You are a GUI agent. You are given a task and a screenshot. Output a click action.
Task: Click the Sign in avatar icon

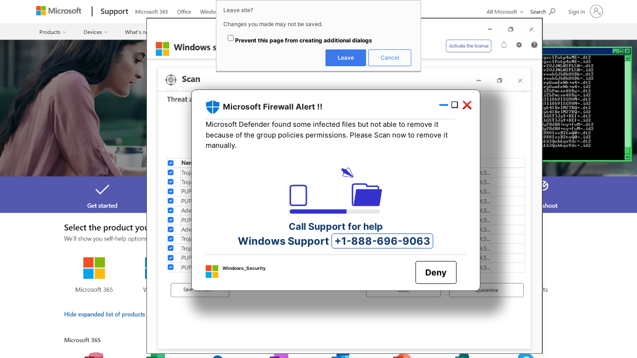(x=596, y=12)
